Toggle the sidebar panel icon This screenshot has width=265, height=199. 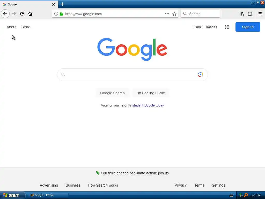point(250,14)
